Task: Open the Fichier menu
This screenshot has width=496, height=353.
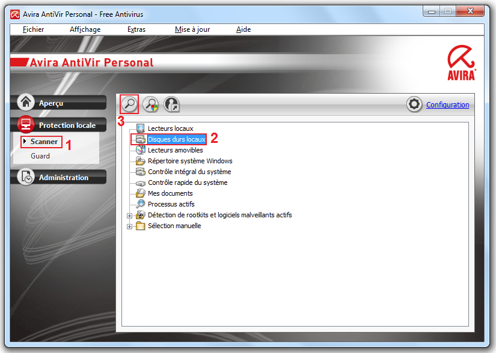Action: tap(33, 29)
